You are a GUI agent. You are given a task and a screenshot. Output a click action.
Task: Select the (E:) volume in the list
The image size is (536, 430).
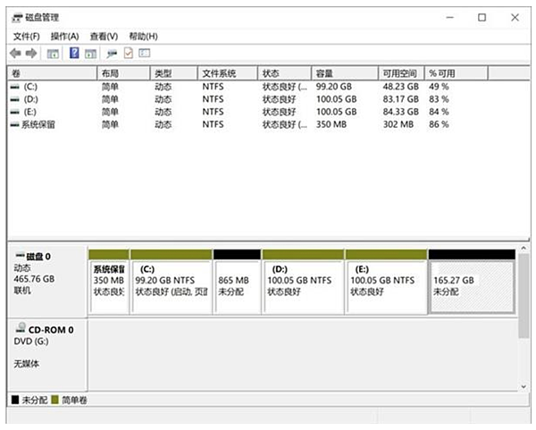tap(30, 113)
